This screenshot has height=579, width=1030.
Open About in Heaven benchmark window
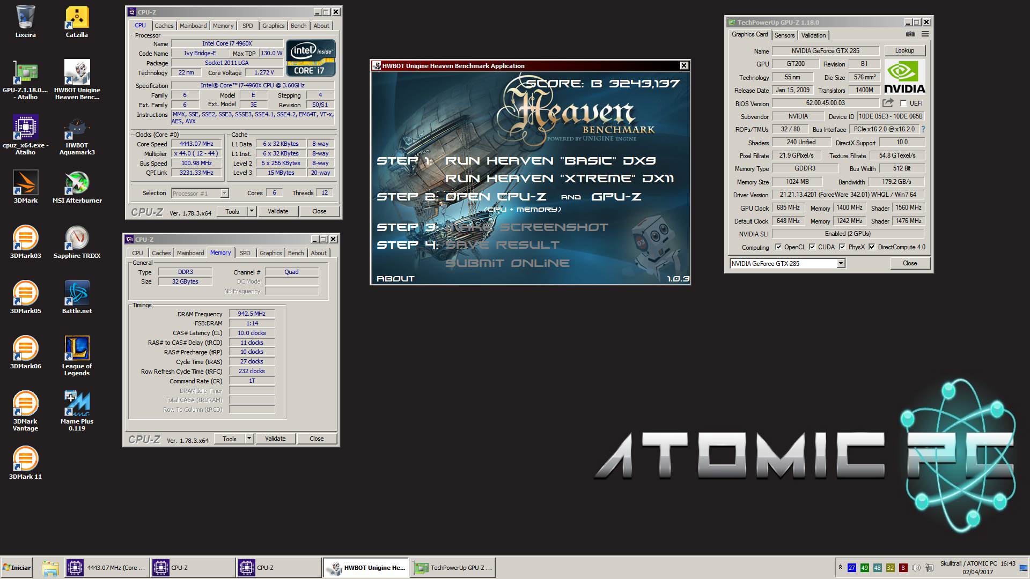click(x=396, y=279)
